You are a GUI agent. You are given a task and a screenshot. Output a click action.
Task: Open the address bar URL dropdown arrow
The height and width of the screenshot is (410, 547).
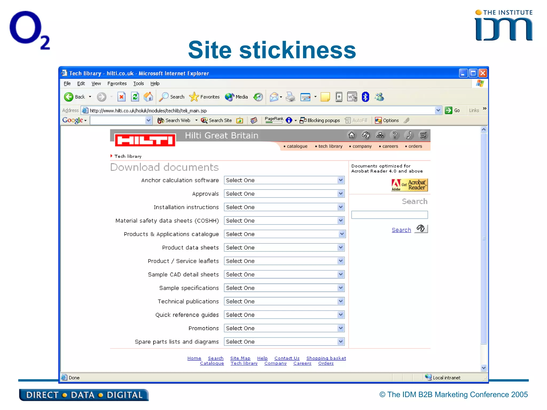438,110
